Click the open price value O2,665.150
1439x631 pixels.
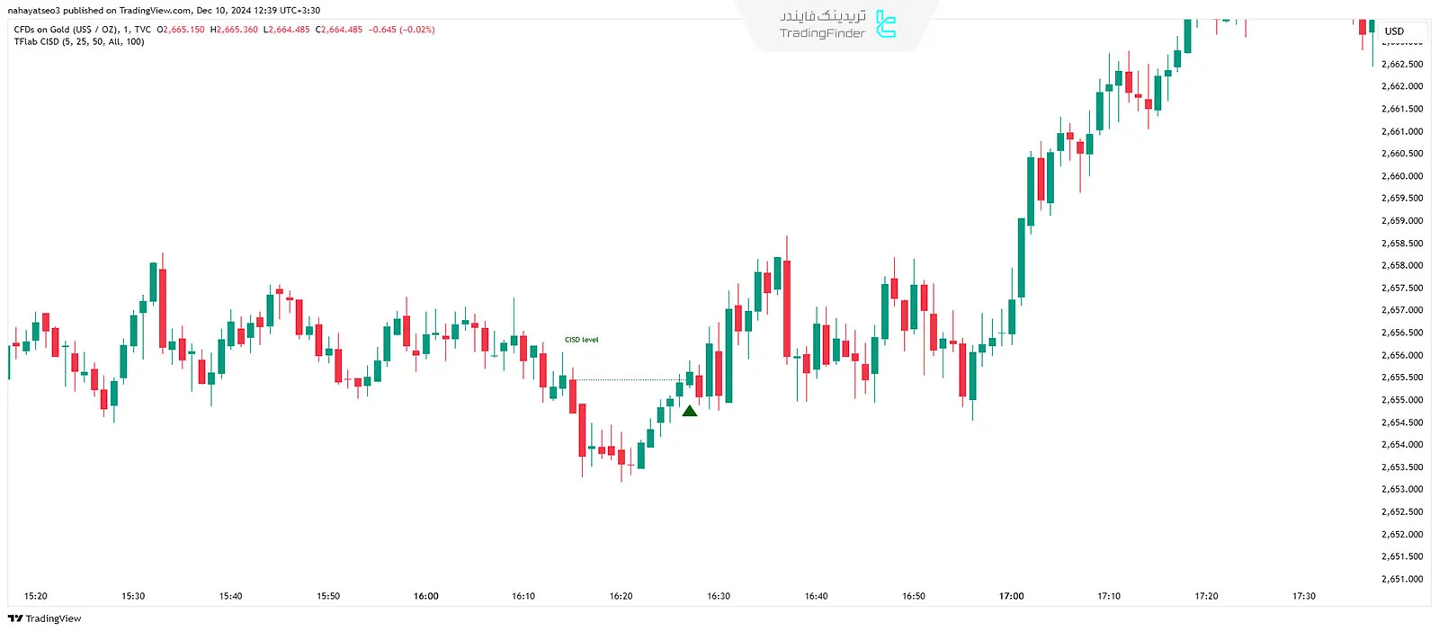(x=181, y=30)
